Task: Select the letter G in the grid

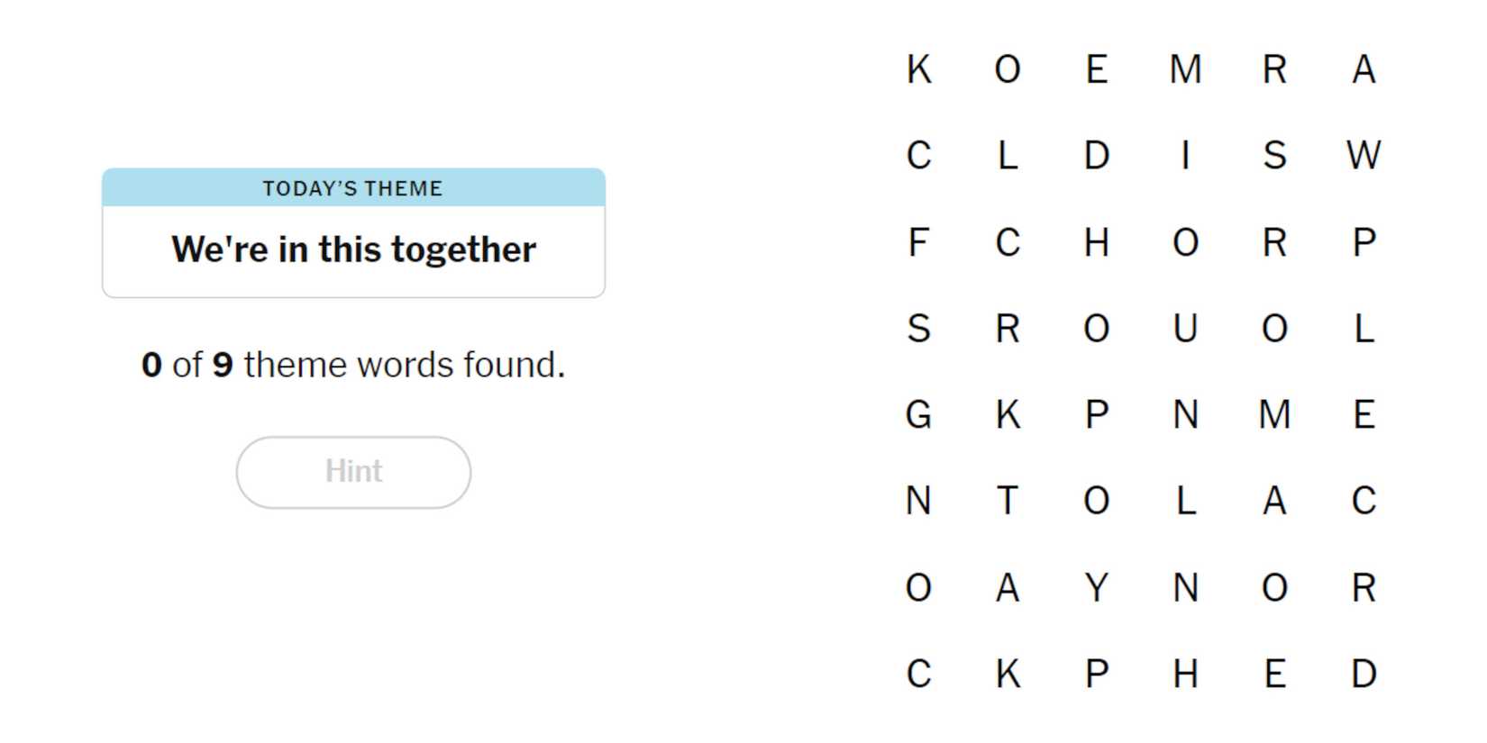Action: [x=917, y=415]
